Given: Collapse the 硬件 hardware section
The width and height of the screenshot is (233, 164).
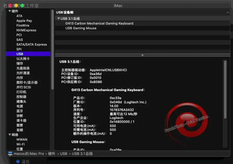Looking at the screenshot, I should [x=10, y=11].
